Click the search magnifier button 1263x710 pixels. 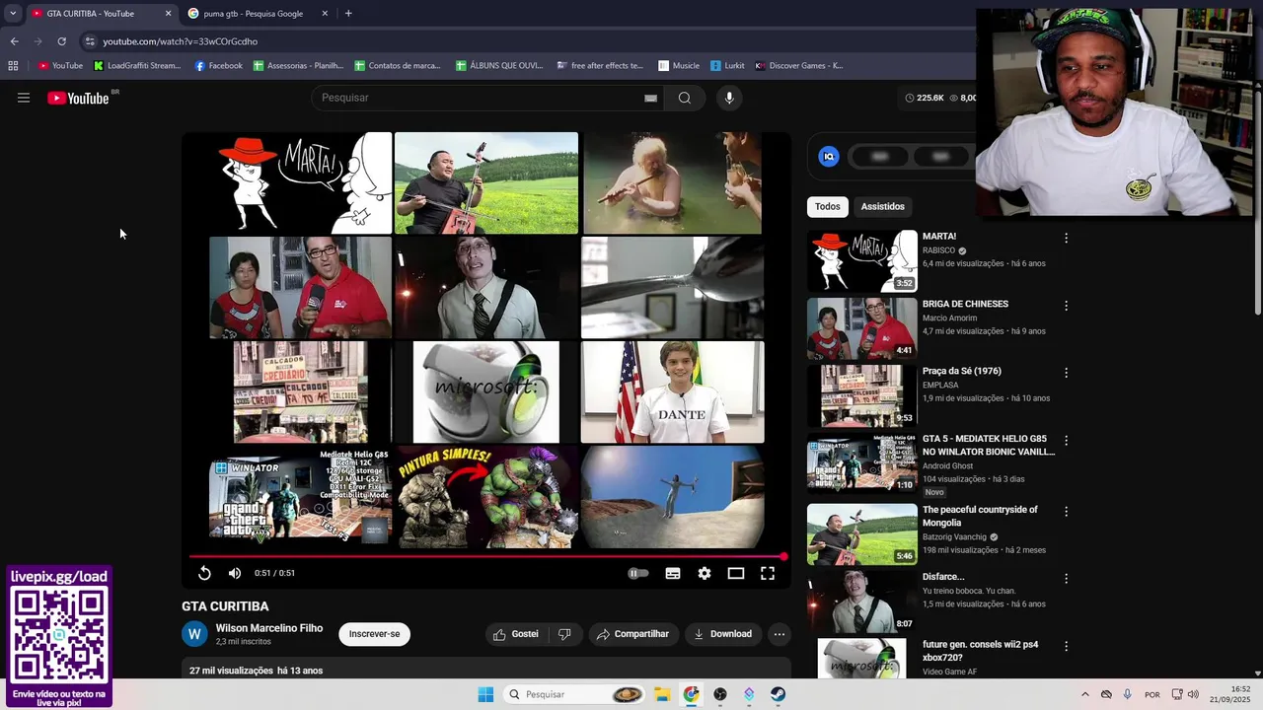[685, 98]
